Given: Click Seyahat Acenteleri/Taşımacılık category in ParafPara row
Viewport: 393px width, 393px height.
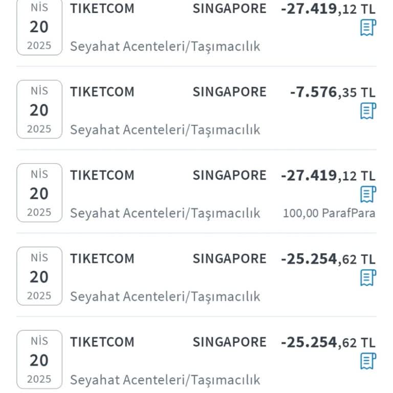Looking at the screenshot, I should tap(165, 213).
